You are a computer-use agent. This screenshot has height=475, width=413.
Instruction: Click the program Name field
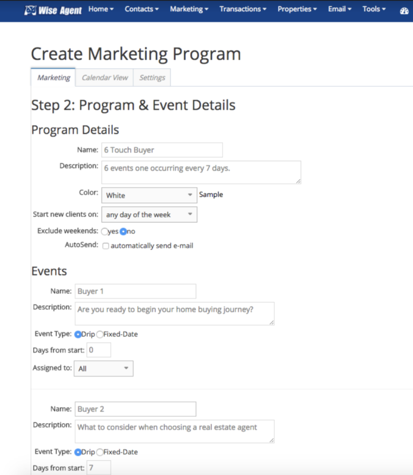[162, 150]
